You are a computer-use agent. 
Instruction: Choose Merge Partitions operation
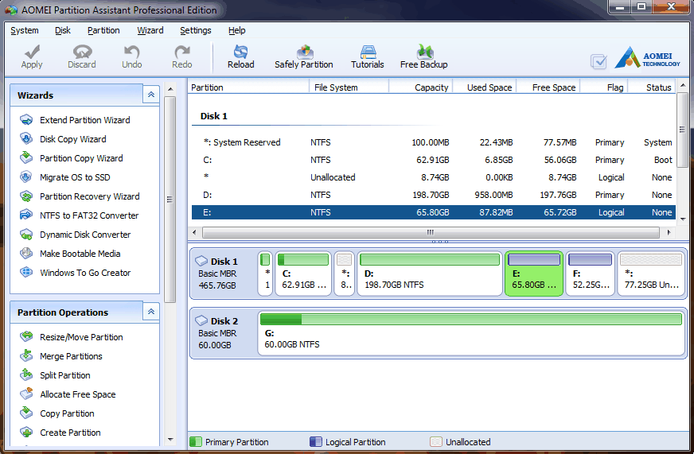(71, 356)
